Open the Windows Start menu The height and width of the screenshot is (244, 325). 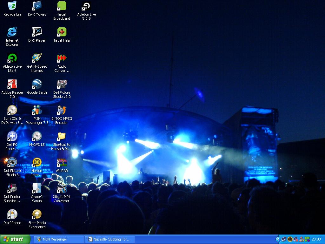(x=15, y=239)
